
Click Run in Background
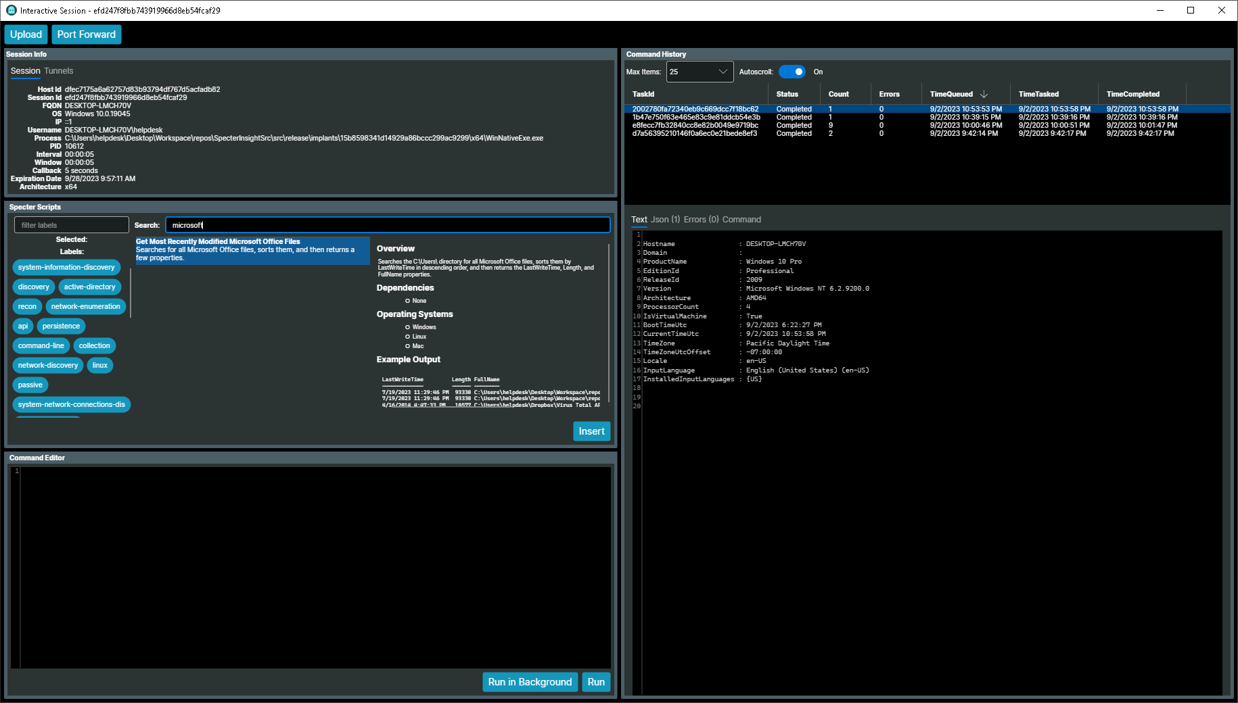coord(530,681)
